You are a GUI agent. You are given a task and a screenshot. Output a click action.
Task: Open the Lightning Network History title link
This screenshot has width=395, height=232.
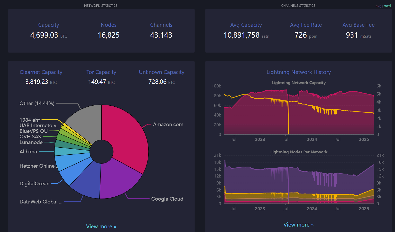pos(298,72)
